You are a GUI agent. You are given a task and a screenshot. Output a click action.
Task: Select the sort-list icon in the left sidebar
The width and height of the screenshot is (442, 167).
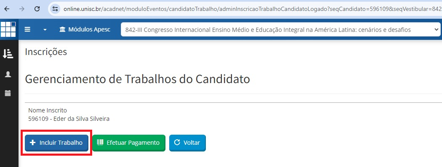click(x=8, y=53)
